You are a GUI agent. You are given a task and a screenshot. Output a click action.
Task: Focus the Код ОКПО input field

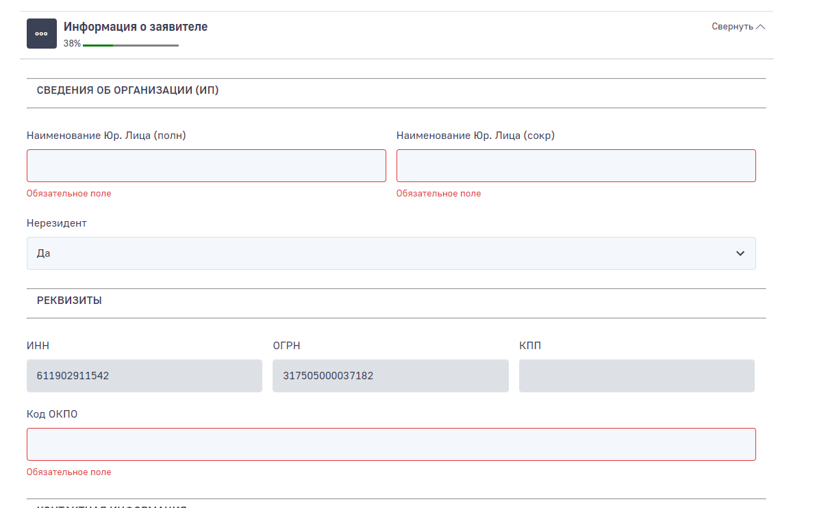391,444
